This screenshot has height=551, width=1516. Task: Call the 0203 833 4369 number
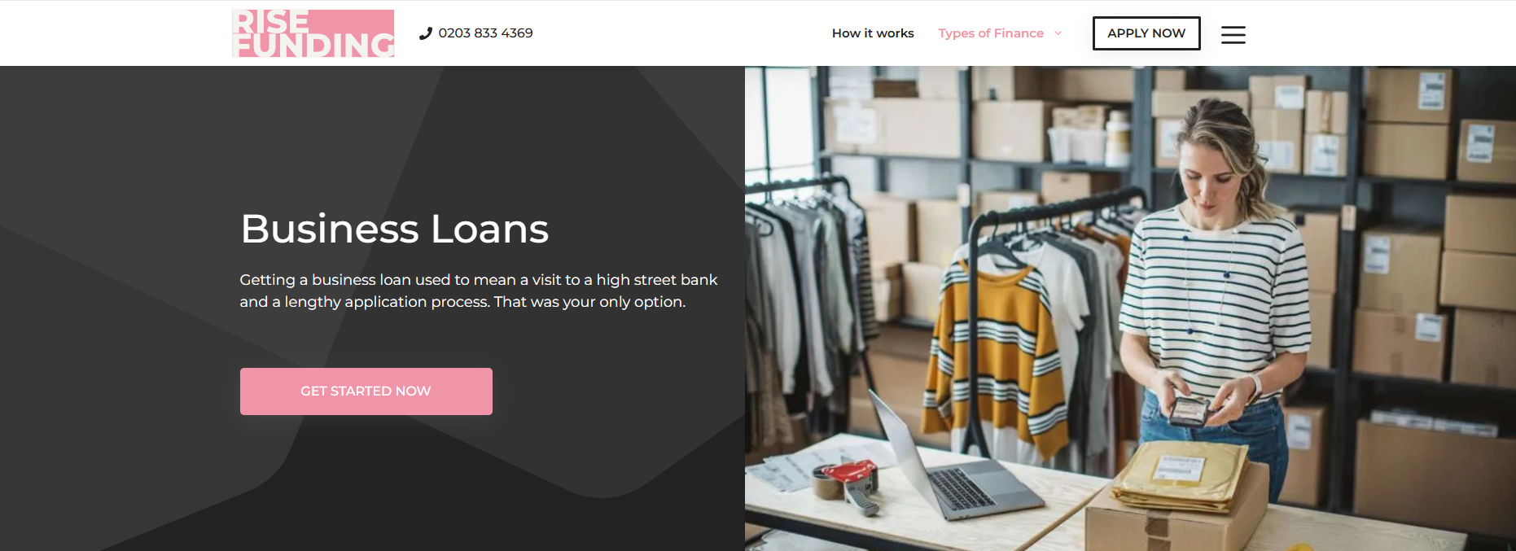(x=485, y=33)
